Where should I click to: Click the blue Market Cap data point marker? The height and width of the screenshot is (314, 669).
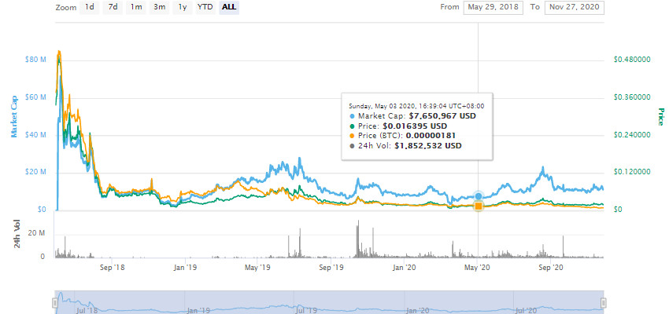pos(479,196)
